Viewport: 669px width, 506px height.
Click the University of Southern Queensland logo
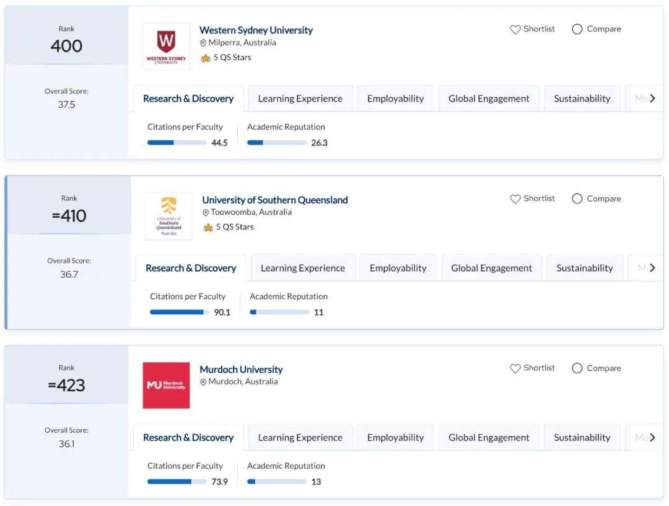click(168, 216)
